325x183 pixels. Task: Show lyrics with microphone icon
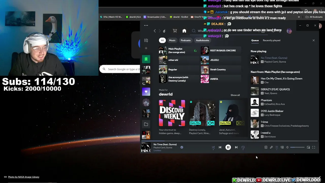tap(271, 147)
